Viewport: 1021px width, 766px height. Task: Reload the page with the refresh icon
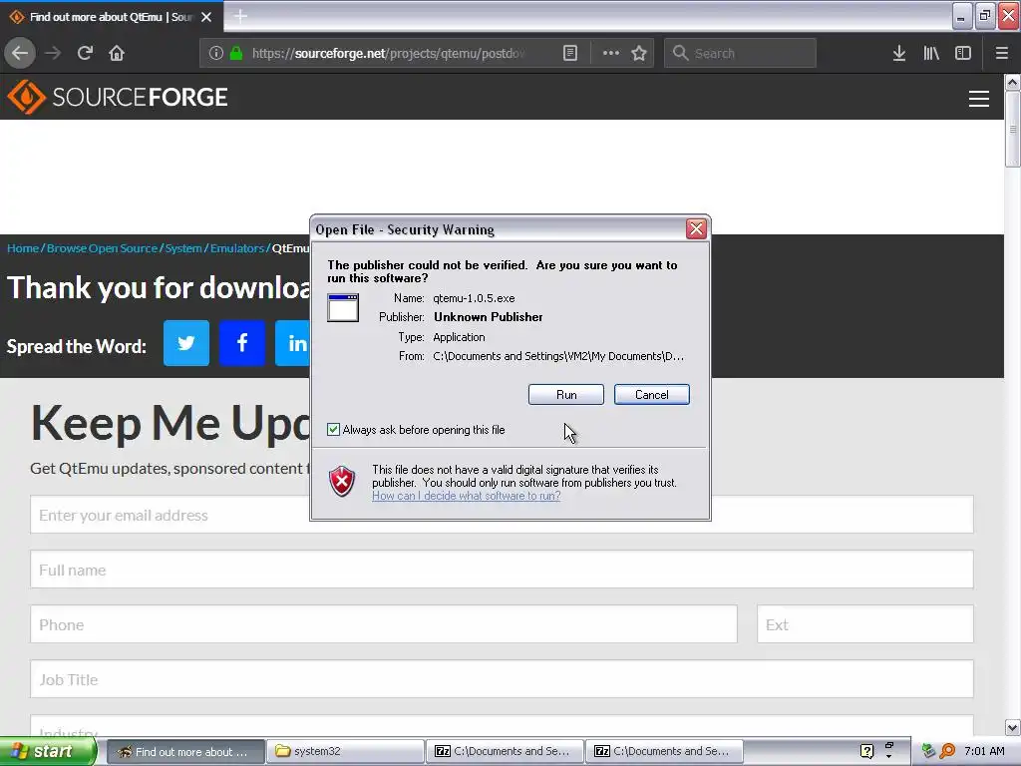(85, 54)
